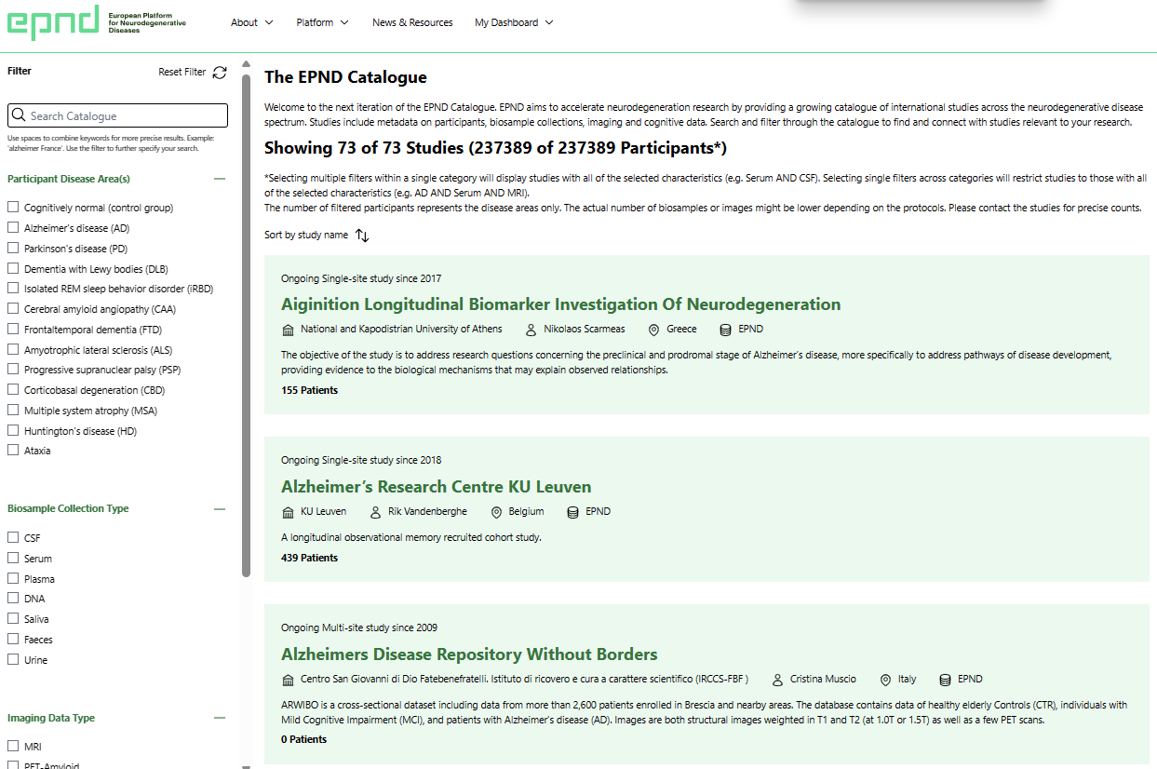
Task: Check the Saliva biosample checkbox
Action: click(13, 619)
